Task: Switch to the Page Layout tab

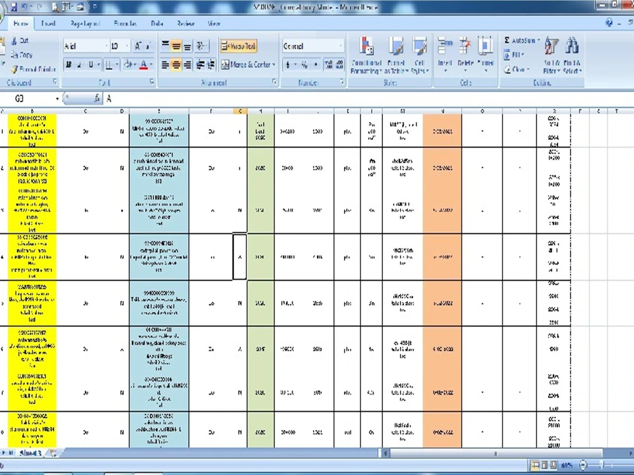Action: 85,23
